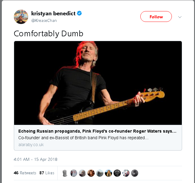Click the dark skull-like liker avatar

[117, 173]
